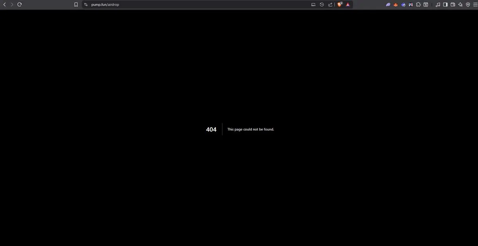Open the MetaMask fox extension
Viewport: 478px width, 246px height.
tap(396, 4)
